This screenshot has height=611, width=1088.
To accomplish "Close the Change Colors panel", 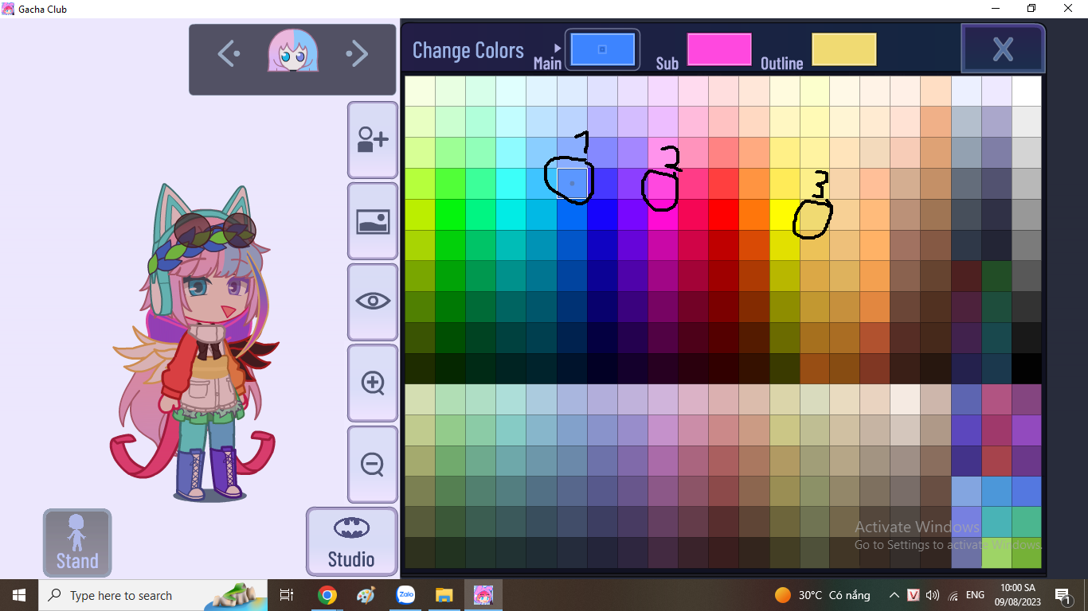I will tap(1003, 49).
